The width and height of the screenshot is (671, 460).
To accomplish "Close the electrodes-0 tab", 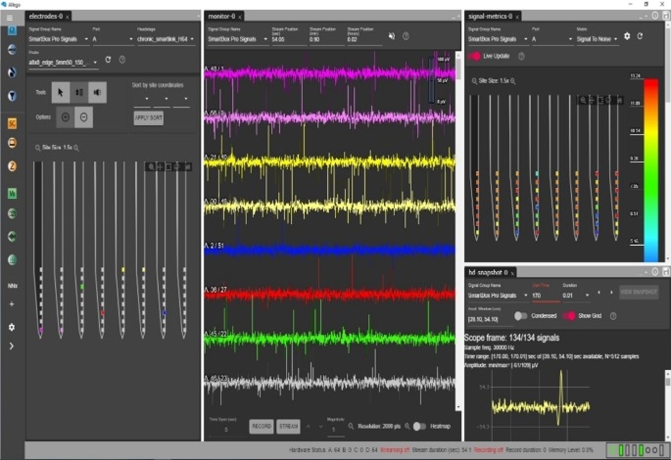I will pos(68,17).
